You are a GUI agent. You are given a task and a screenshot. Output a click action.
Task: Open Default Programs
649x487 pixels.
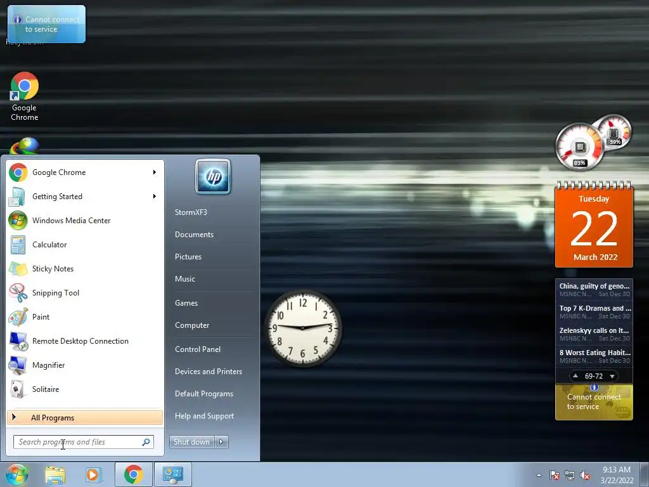203,394
